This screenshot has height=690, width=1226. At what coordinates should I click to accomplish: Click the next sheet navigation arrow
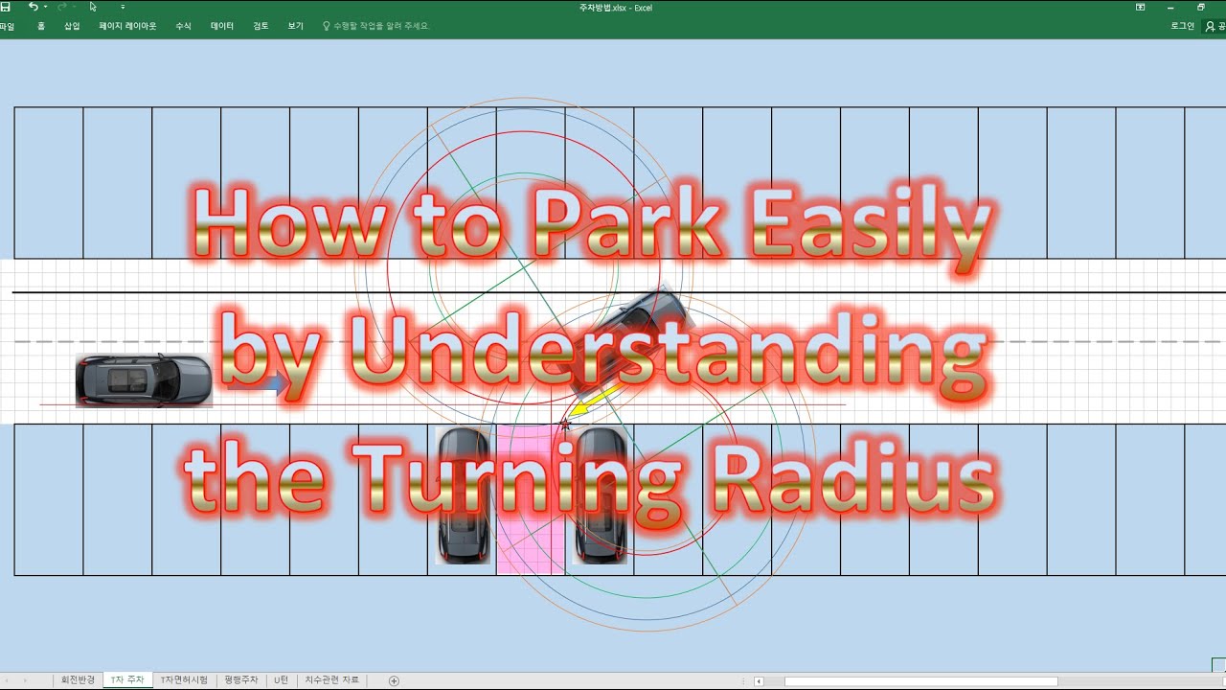26,680
